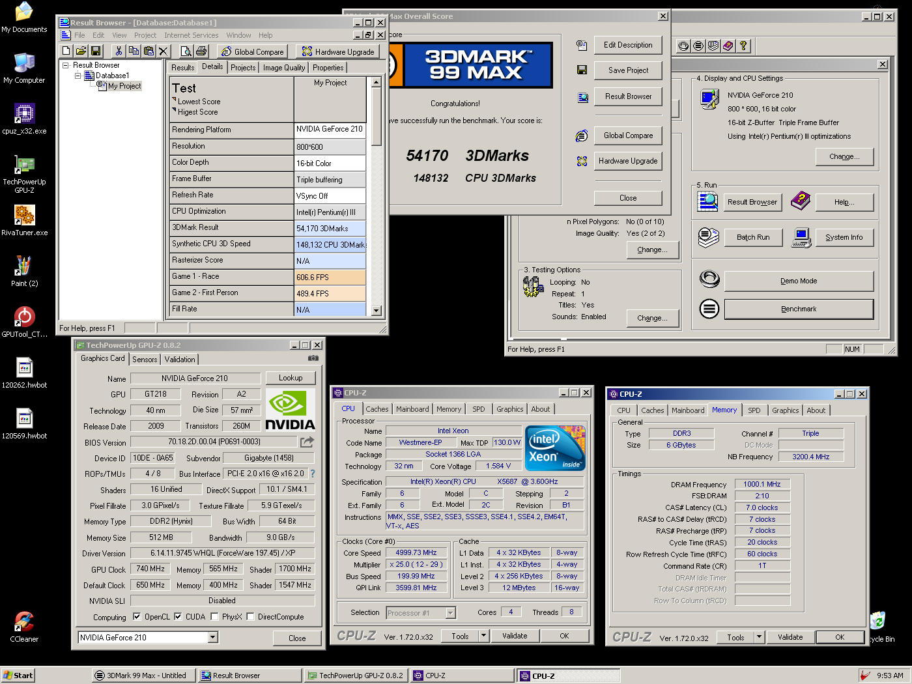912x684 pixels.
Task: Toggle the DirectCompute checkbox in GPU-Z
Action: [x=250, y=616]
